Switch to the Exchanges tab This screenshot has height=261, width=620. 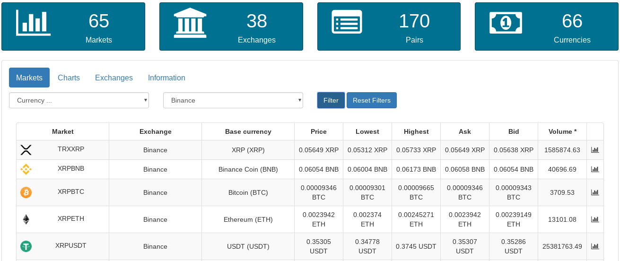[114, 78]
